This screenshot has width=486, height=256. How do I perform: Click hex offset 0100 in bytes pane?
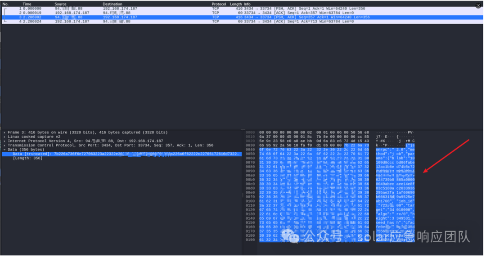pyautogui.click(x=250, y=201)
